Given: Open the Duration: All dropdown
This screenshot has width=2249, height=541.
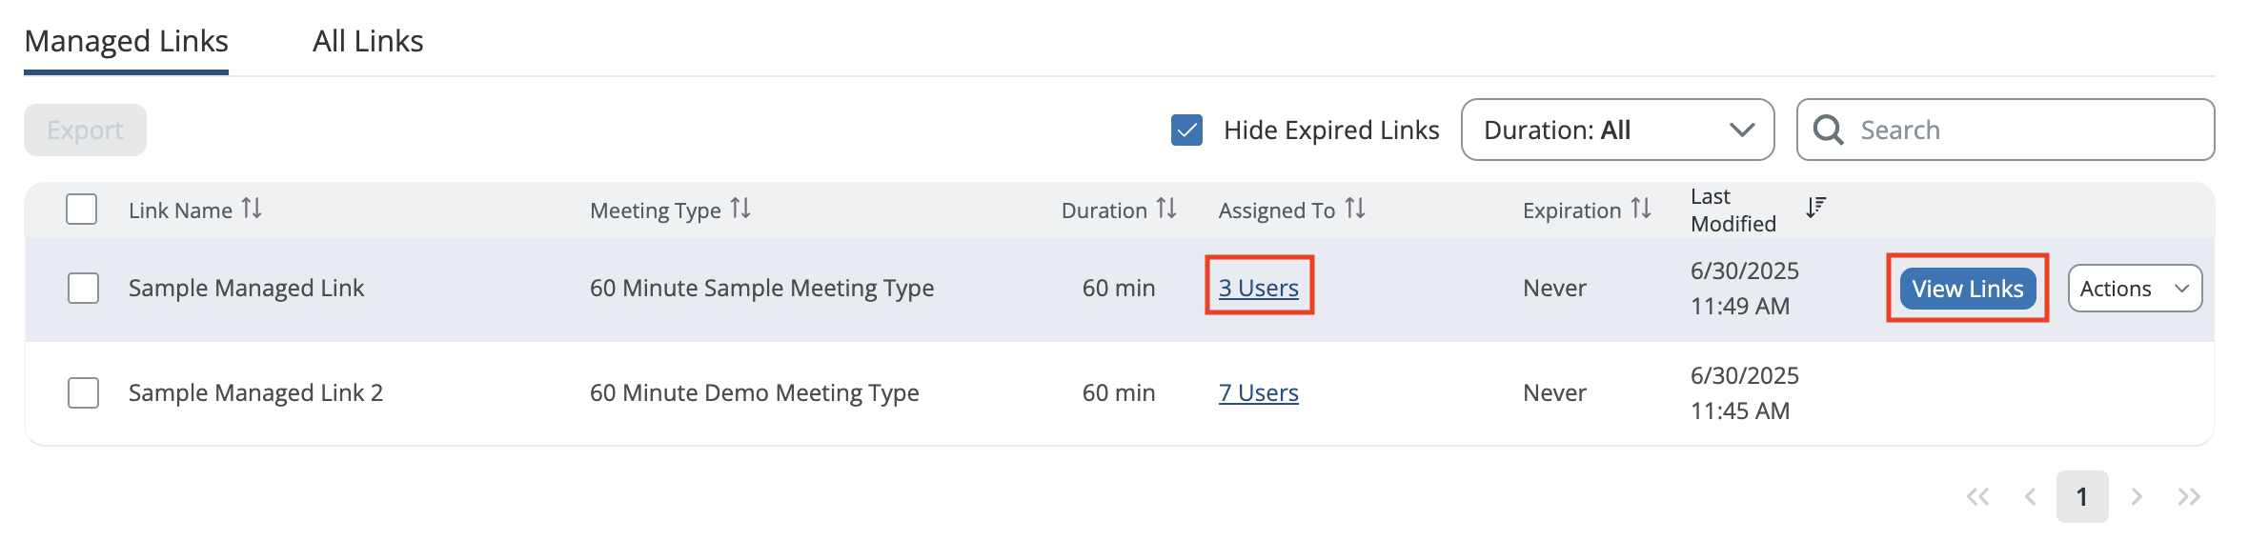Looking at the screenshot, I should coord(1617,130).
